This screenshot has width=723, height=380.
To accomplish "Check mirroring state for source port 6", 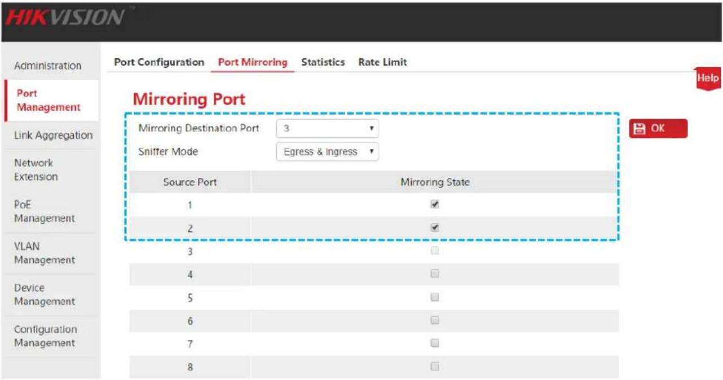I will pos(435,320).
